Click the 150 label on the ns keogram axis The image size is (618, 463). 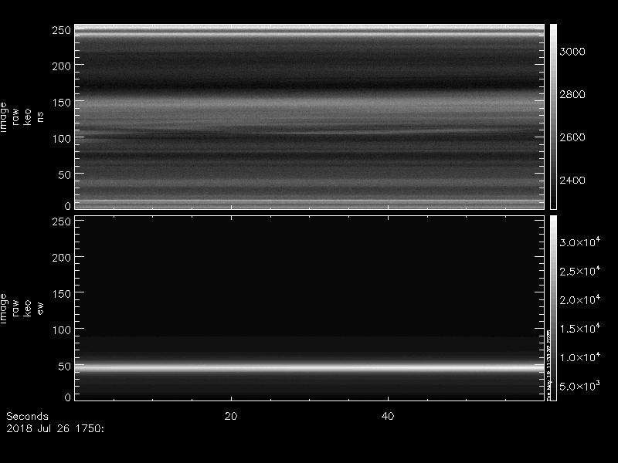point(61,103)
